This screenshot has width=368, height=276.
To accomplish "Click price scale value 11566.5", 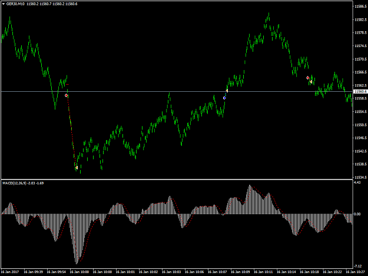I will (360, 72).
